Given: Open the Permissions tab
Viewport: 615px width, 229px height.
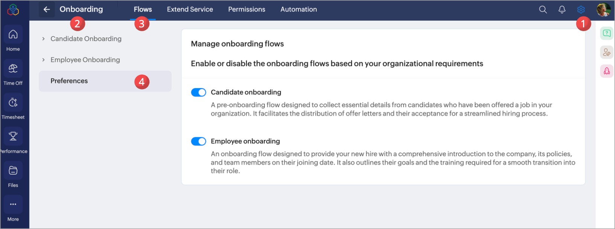Looking at the screenshot, I should coord(247,9).
